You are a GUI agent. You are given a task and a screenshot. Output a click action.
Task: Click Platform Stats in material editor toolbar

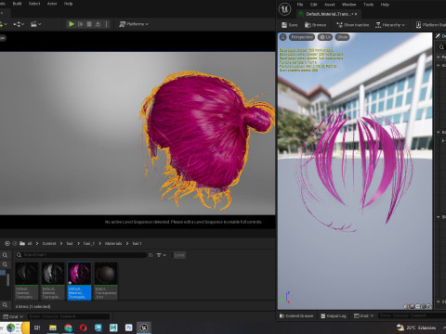point(431,25)
